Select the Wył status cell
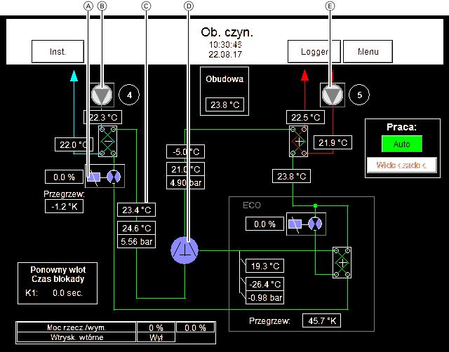The width and height of the screenshot is (449, 352). (x=156, y=337)
